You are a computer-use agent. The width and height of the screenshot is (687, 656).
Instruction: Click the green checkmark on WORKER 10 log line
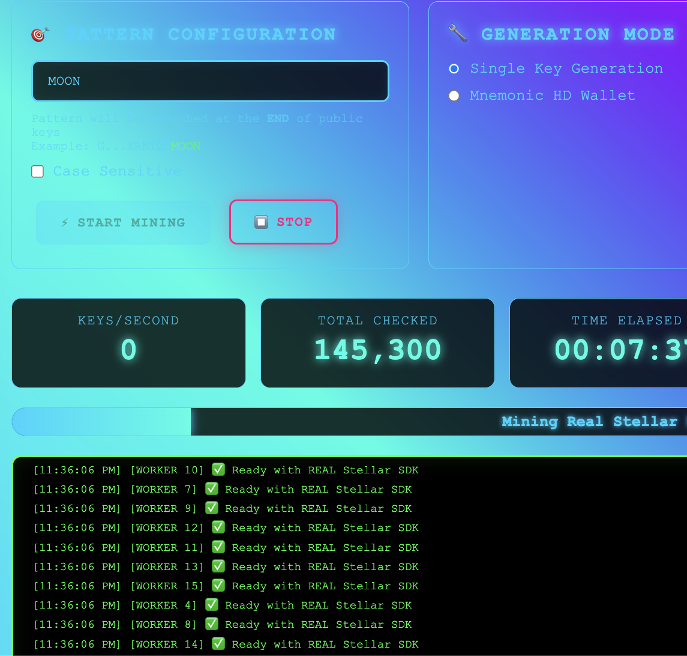point(218,470)
